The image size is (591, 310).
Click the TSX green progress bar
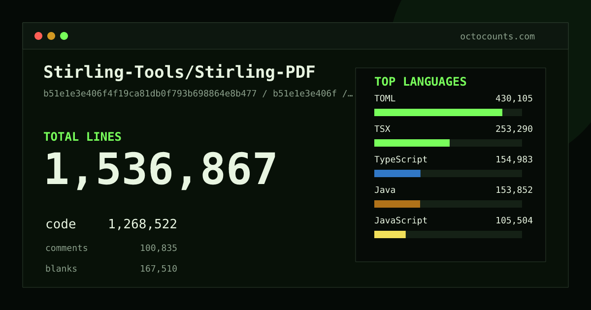[412, 143]
